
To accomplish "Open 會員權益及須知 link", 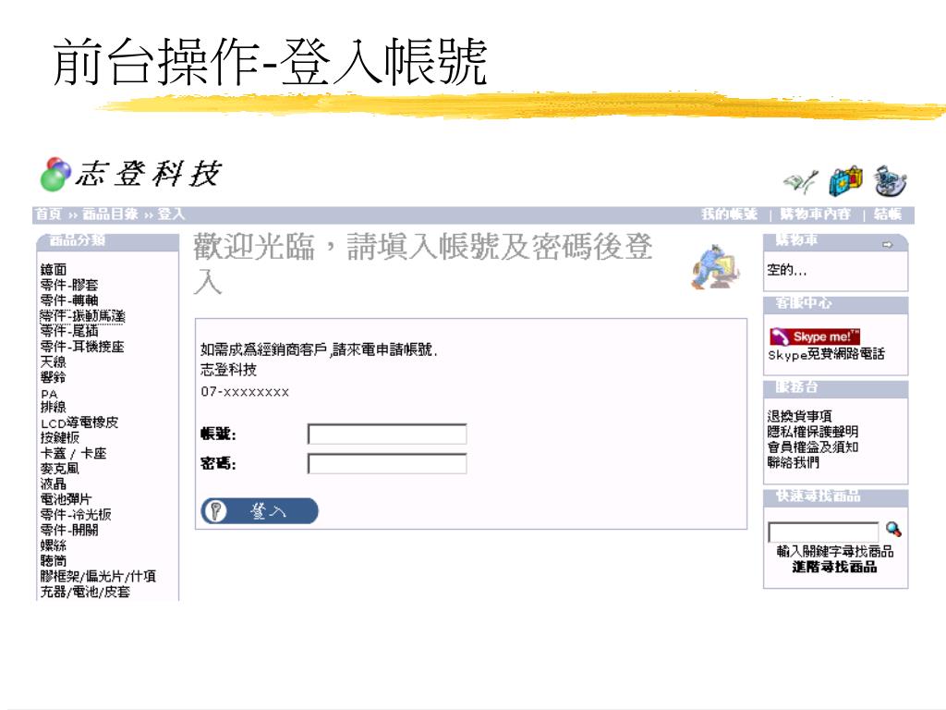I will (813, 447).
